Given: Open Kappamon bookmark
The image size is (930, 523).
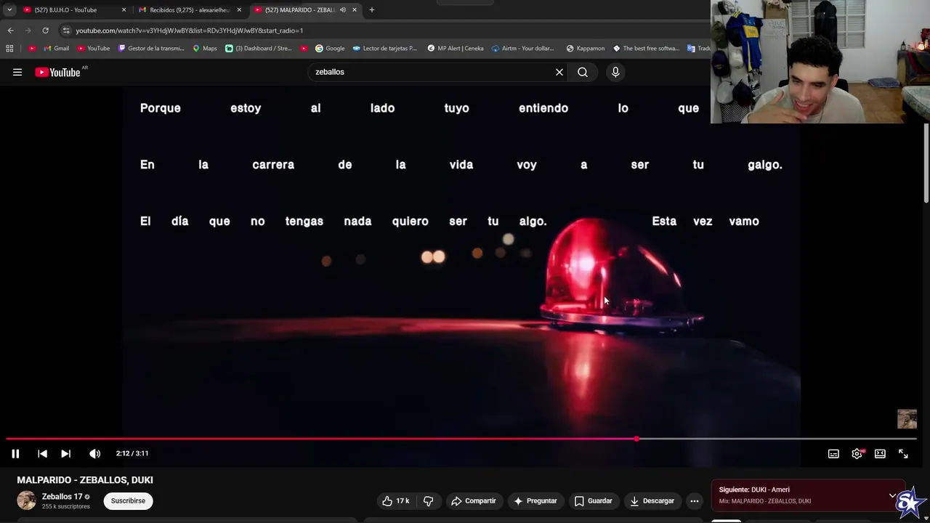Looking at the screenshot, I should pos(585,49).
